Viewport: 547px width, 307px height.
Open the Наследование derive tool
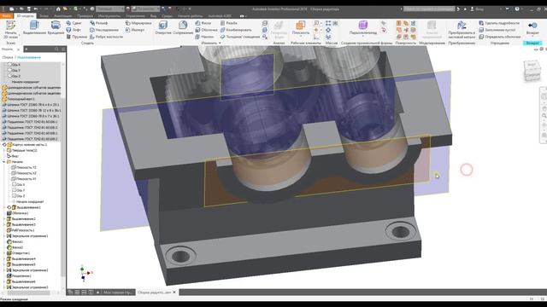pyautogui.click(x=104, y=30)
